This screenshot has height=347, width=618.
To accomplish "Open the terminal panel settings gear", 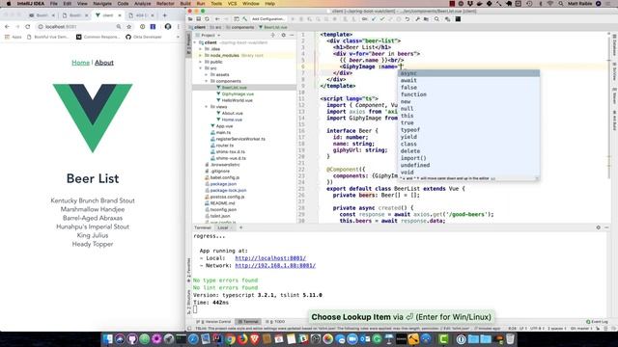I will [599, 227].
